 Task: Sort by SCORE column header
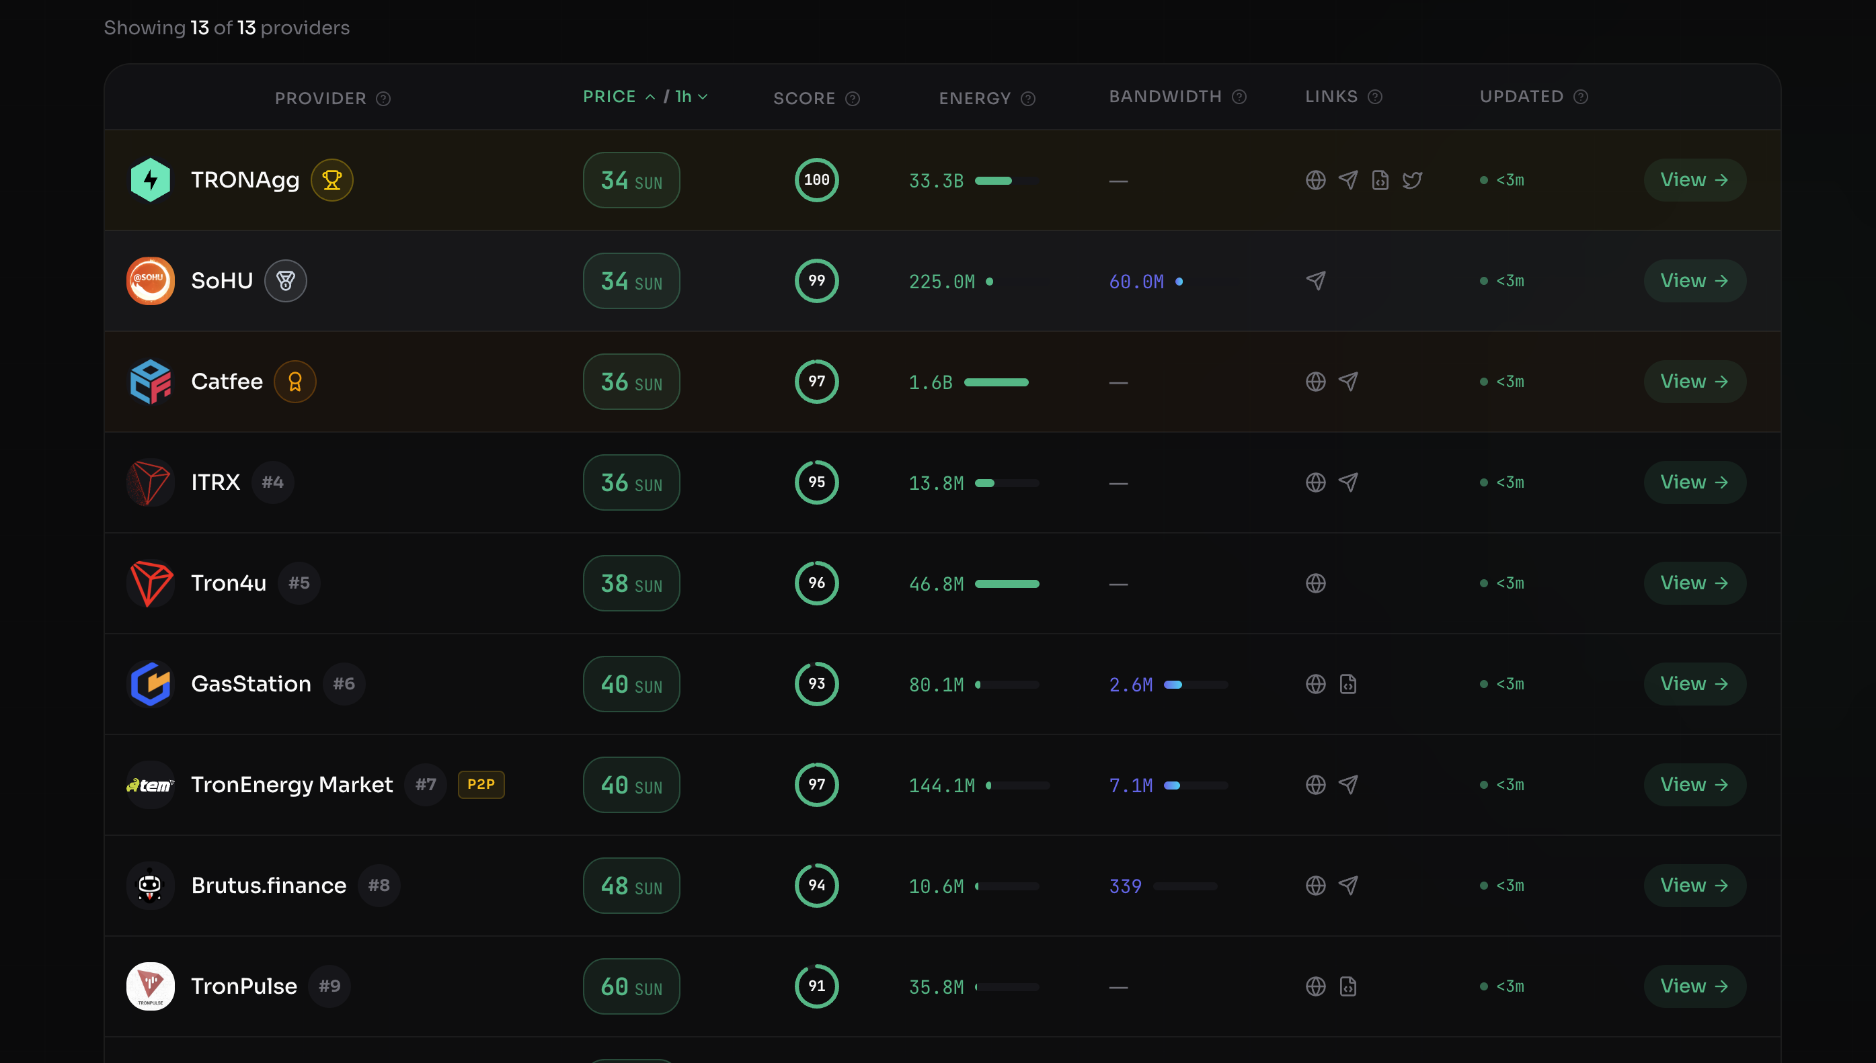pyautogui.click(x=804, y=99)
